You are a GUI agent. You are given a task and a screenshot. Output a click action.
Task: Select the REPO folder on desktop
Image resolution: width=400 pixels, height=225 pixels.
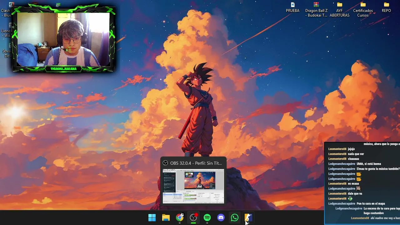(386, 8)
